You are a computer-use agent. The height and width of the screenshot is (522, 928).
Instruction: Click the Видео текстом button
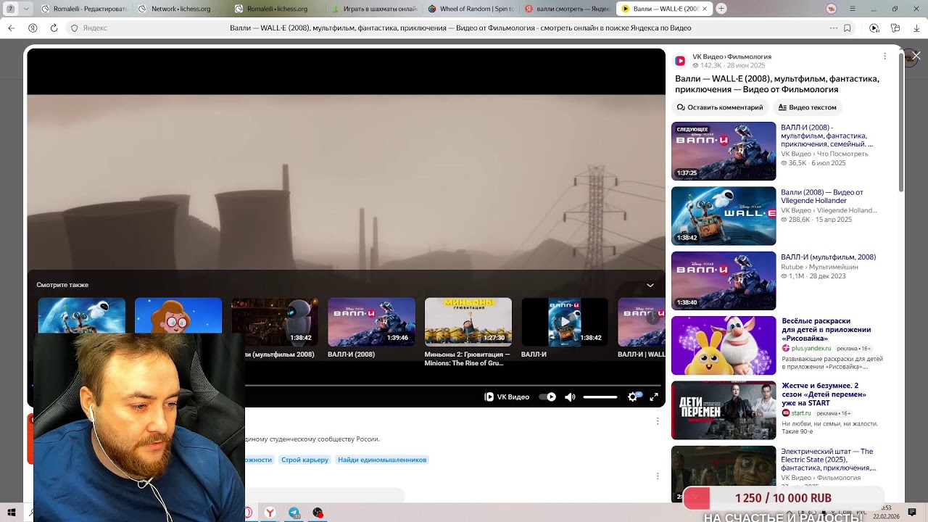pyautogui.click(x=807, y=107)
